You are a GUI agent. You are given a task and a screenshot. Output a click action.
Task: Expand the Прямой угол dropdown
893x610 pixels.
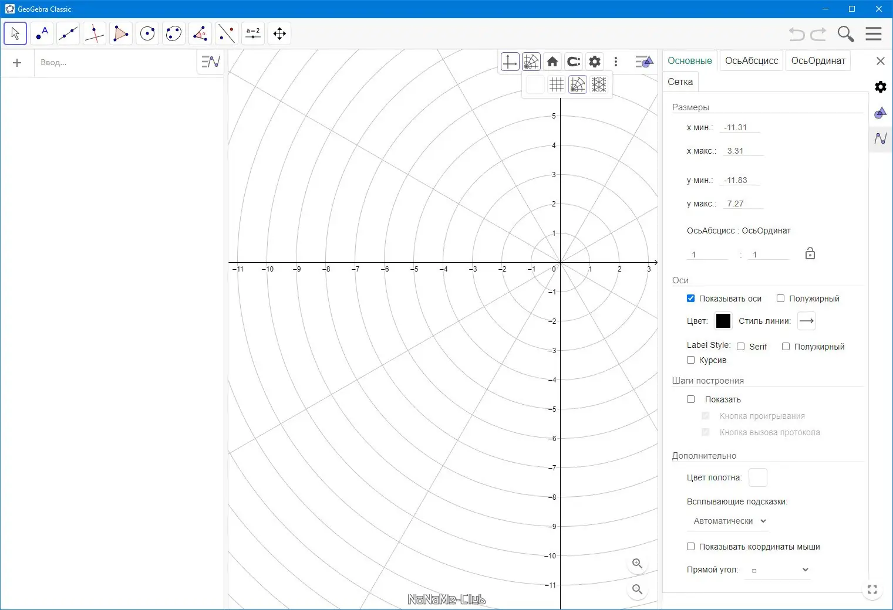pos(777,570)
